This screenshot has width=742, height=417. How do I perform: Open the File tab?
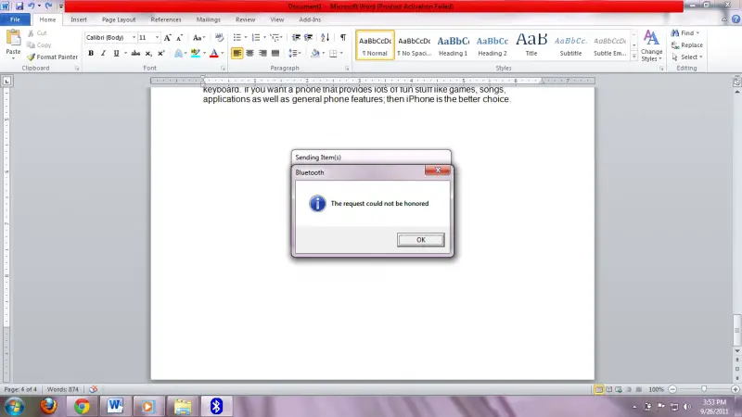point(15,19)
